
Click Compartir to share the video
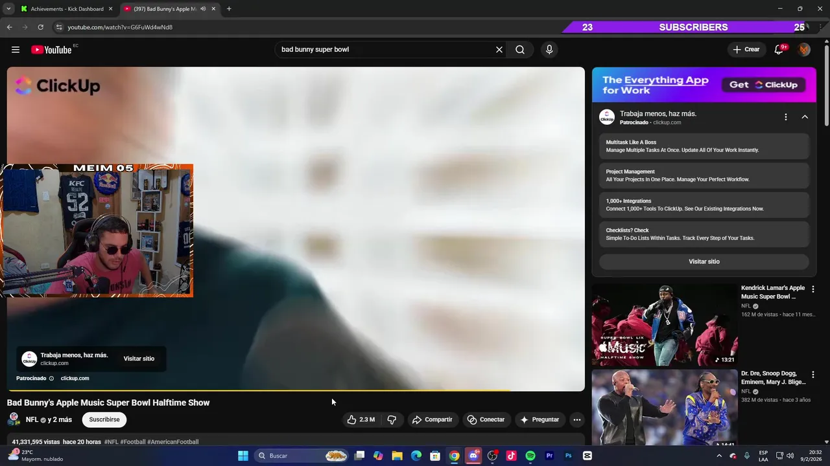(x=432, y=419)
